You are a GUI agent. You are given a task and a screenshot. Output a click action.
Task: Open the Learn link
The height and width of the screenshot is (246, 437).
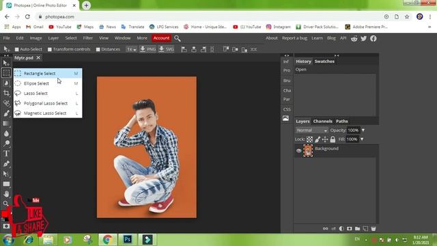tap(317, 38)
